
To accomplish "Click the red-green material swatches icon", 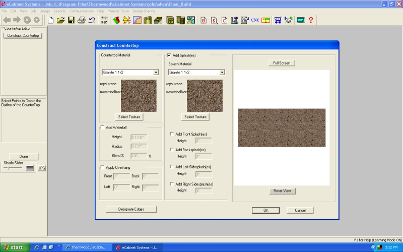I will [116, 20].
